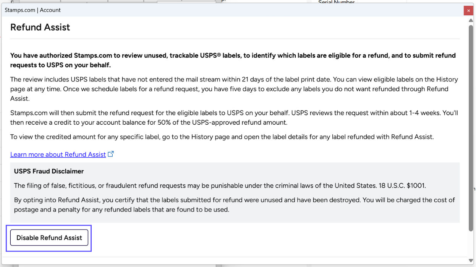The height and width of the screenshot is (267, 476).
Task: Click the scrollbar up arrow
Action: (x=471, y=20)
